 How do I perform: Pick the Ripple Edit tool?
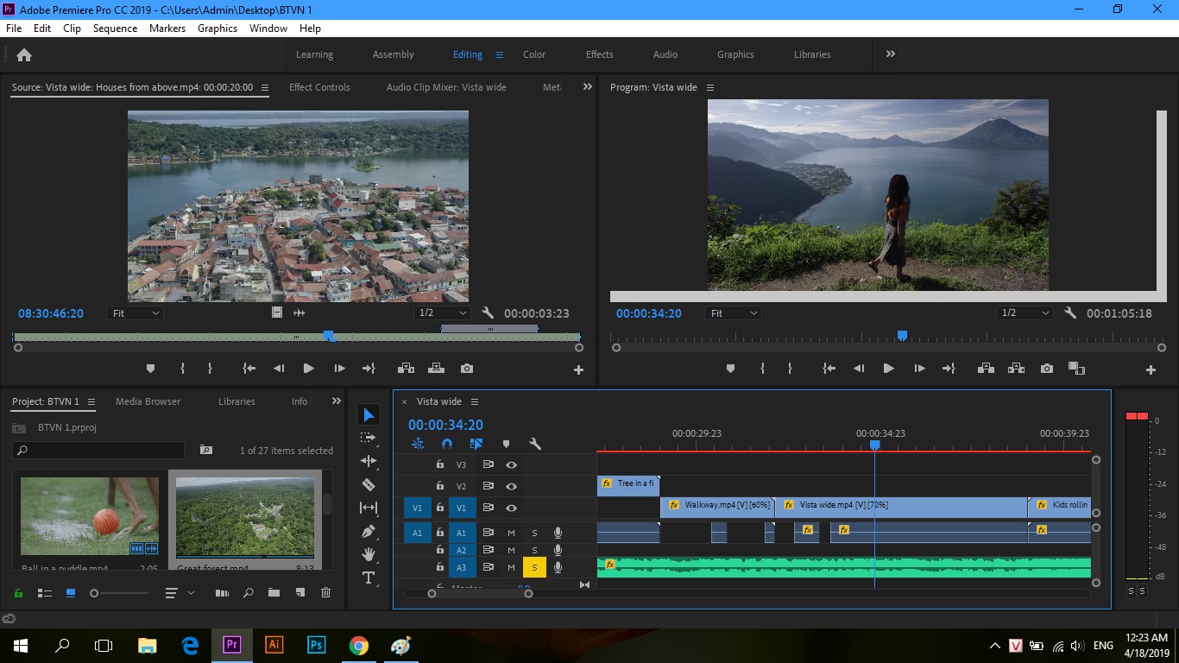[369, 462]
